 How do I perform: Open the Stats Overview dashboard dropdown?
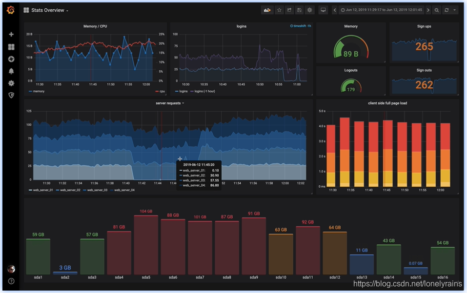pyautogui.click(x=46, y=10)
